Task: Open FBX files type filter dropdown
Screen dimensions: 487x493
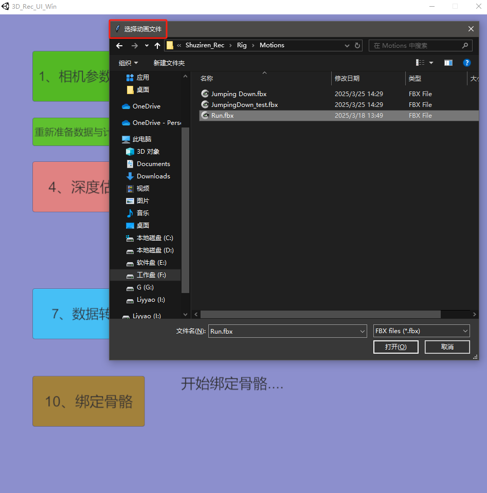Action: [421, 331]
